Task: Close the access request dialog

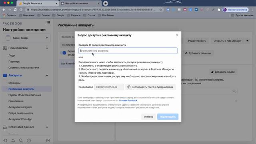Action: [x=177, y=35]
